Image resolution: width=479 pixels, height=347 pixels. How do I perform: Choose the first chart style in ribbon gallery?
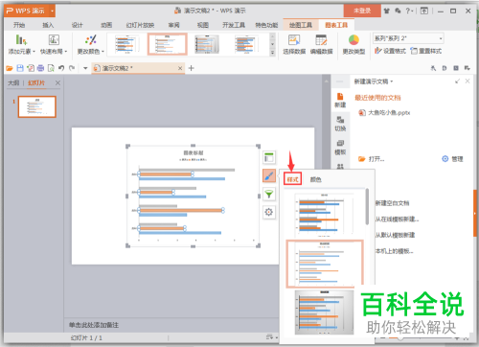(x=126, y=44)
